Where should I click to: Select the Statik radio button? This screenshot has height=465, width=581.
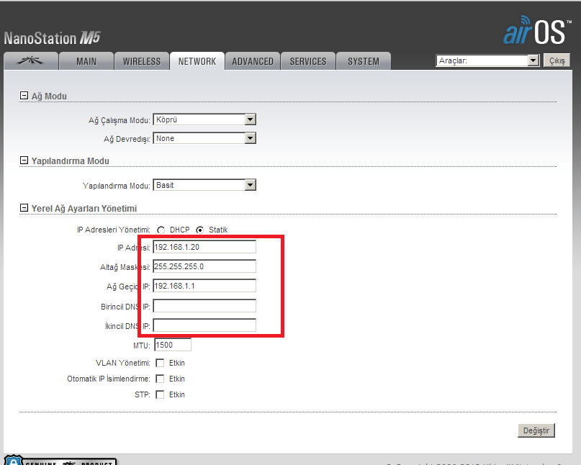199,230
